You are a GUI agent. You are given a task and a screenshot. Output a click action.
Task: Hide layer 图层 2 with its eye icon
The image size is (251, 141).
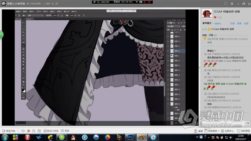click(x=168, y=85)
